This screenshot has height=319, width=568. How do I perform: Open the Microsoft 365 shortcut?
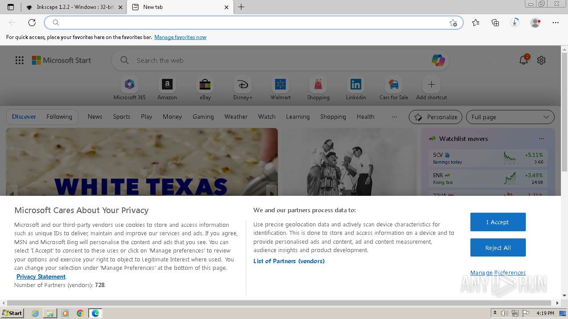(x=130, y=88)
